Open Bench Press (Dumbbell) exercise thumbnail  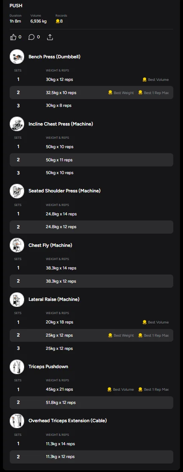coord(17,57)
